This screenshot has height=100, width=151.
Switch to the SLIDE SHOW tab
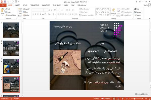(57, 5)
